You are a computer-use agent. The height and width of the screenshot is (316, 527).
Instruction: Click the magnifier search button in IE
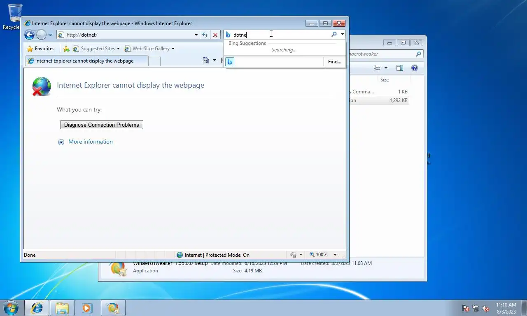click(334, 35)
